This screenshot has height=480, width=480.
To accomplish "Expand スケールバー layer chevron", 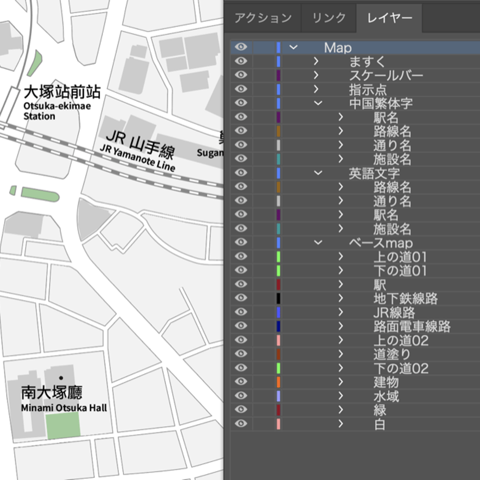I will coord(316,75).
